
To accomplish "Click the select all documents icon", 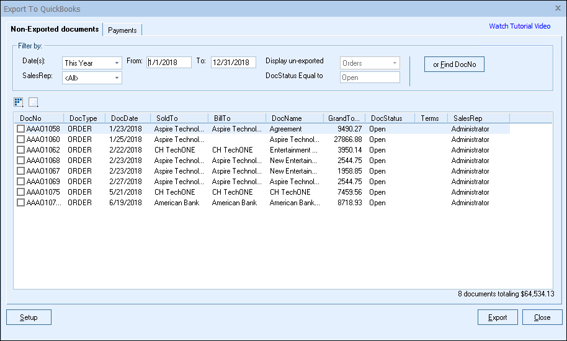I will click(18, 102).
